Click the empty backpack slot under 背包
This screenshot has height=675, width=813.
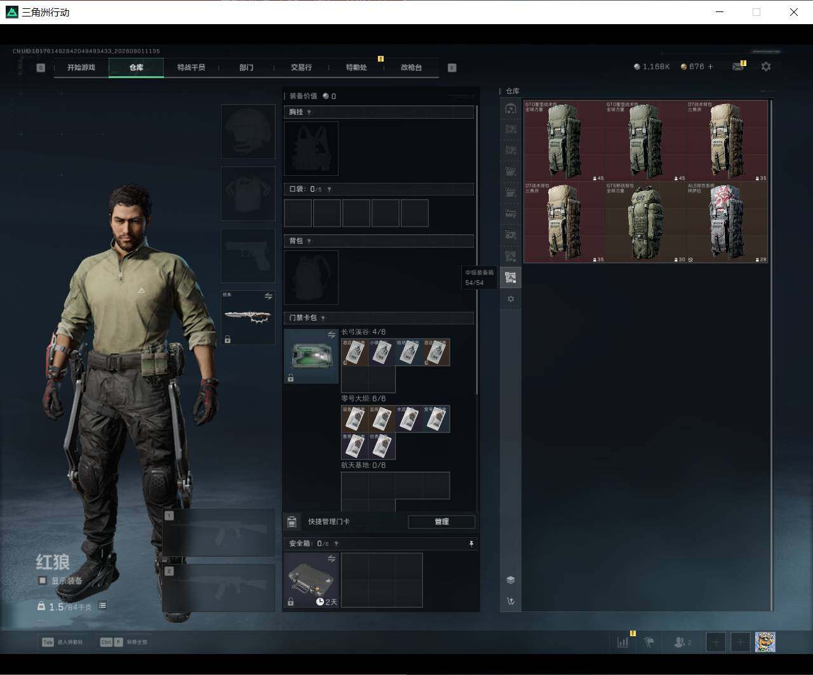[311, 277]
